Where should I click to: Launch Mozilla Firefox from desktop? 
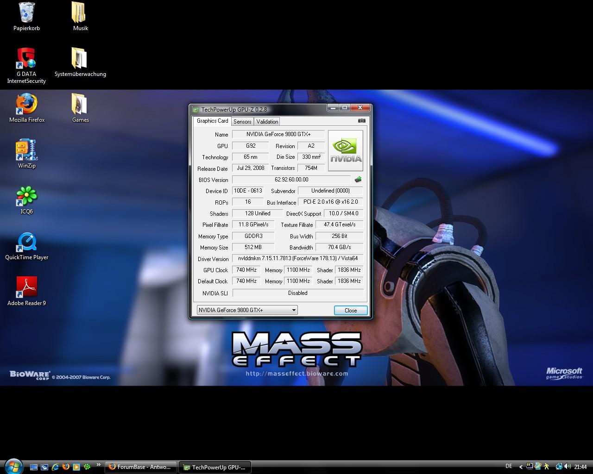pos(26,108)
